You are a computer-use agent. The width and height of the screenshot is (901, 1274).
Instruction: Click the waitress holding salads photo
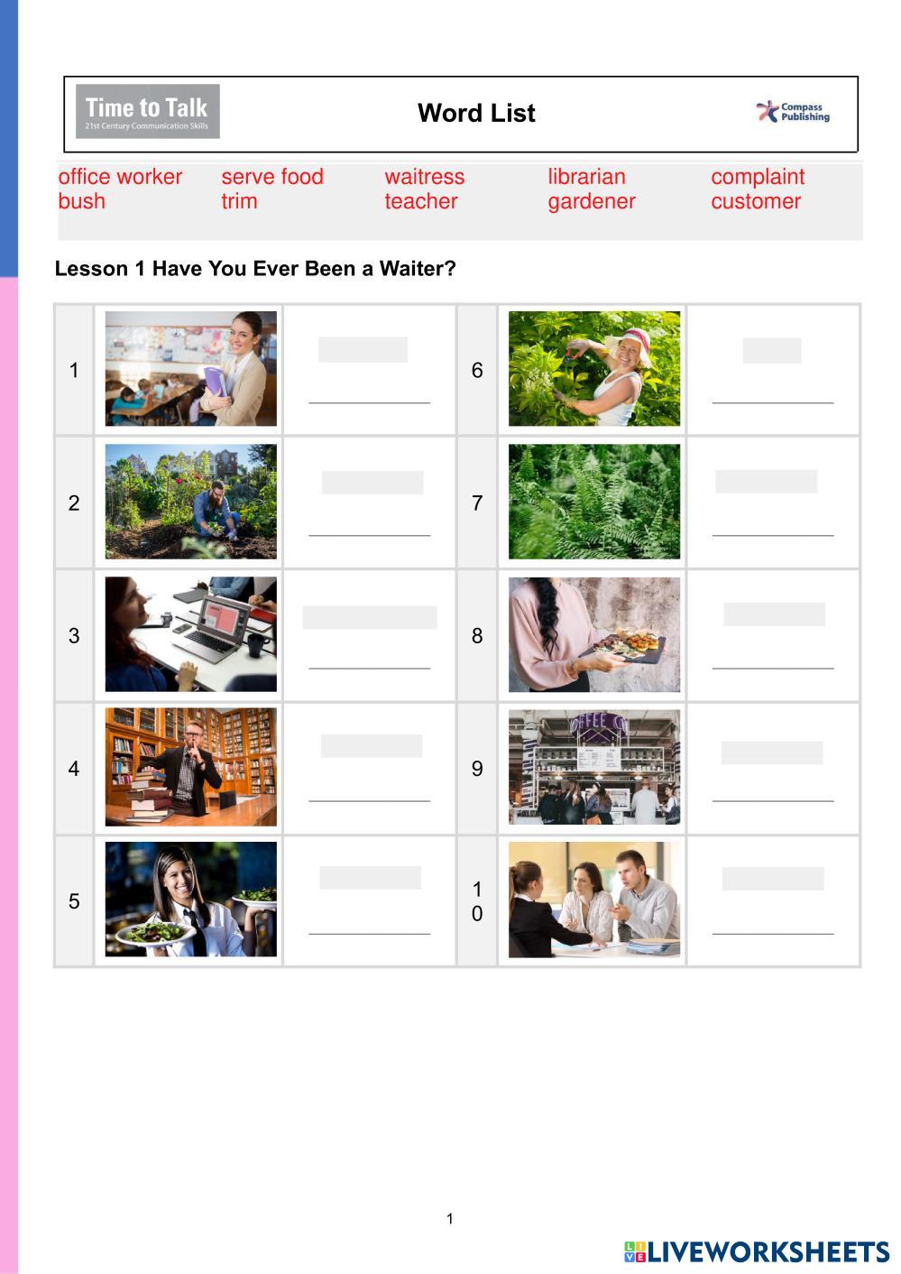[191, 900]
